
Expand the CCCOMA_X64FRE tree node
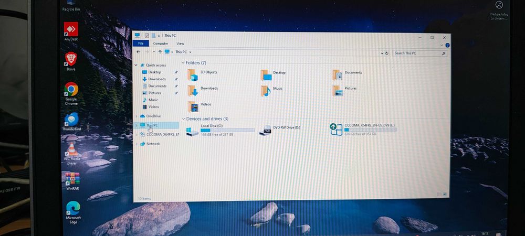[136, 134]
